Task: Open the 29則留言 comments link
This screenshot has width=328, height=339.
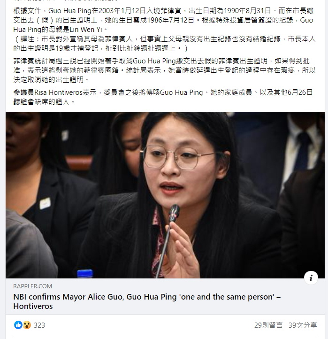Action: 268,325
